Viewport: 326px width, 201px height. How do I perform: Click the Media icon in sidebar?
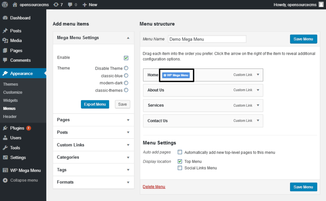[5, 41]
